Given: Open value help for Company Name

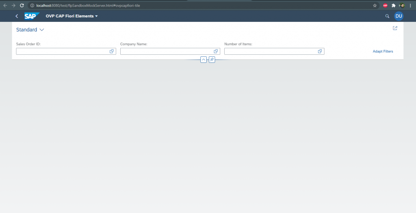Looking at the screenshot, I should coord(216,52).
